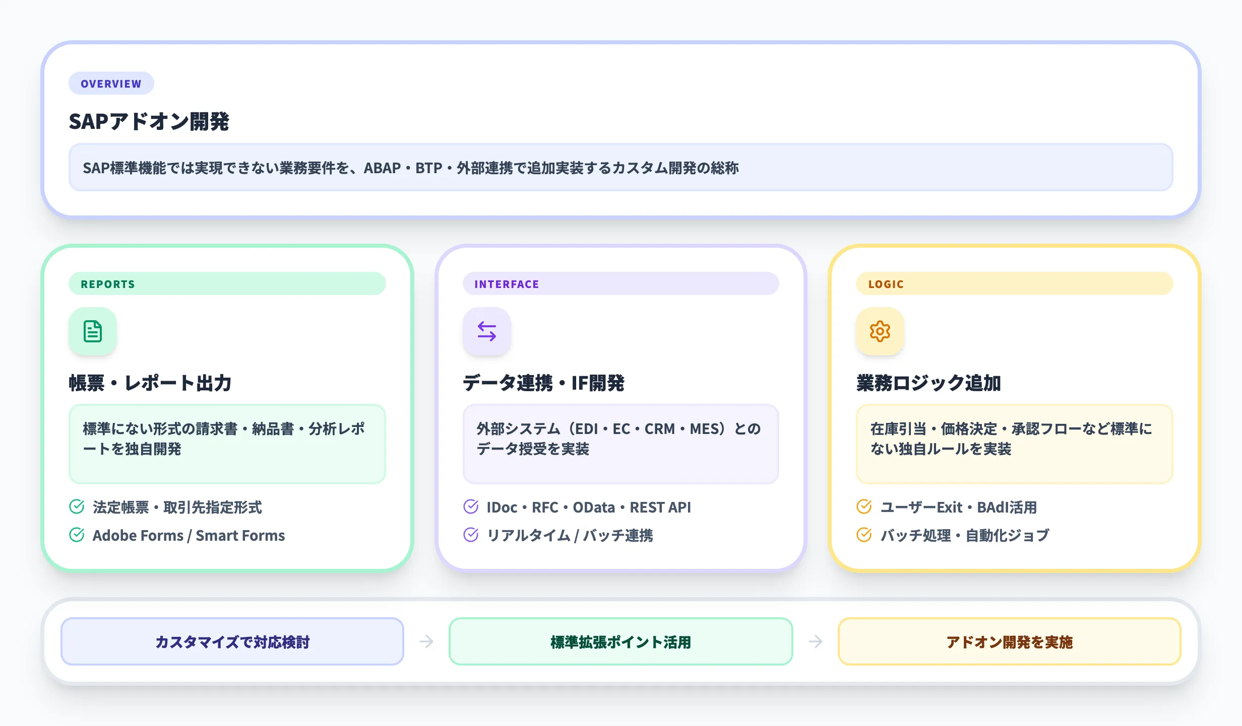The width and height of the screenshot is (1242, 726).
Task: Click the アドオン開発を実施 button
Action: tap(1009, 641)
